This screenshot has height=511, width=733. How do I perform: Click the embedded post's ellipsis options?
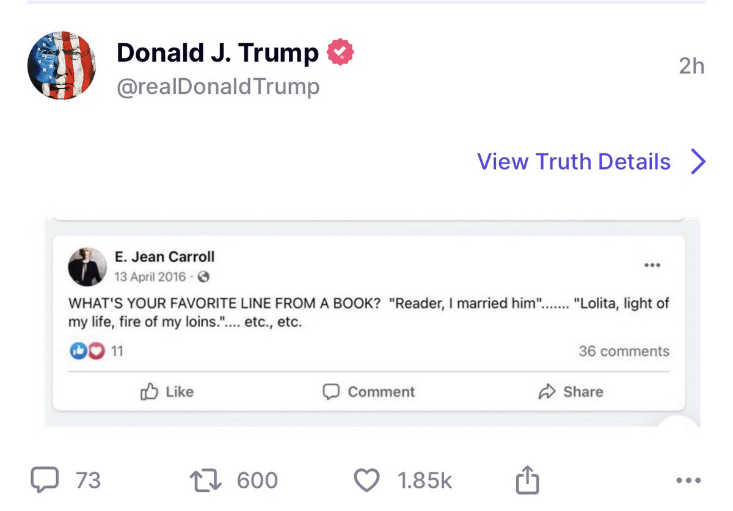tap(652, 266)
